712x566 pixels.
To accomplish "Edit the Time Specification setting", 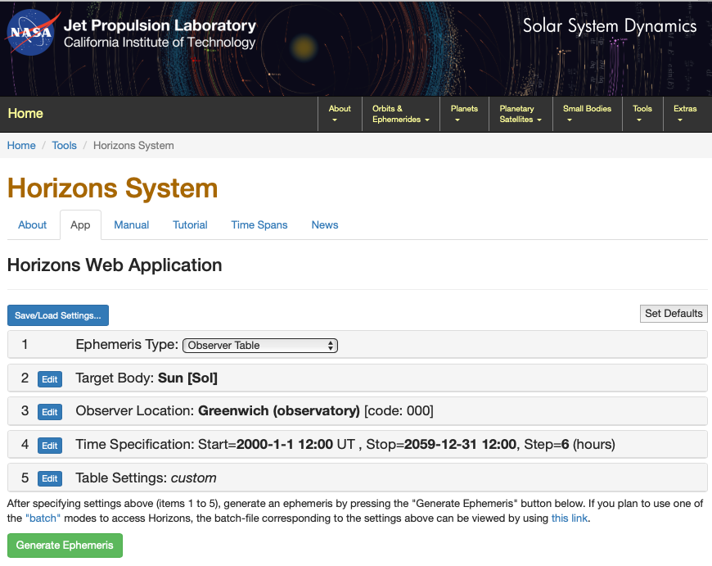I will [x=49, y=446].
